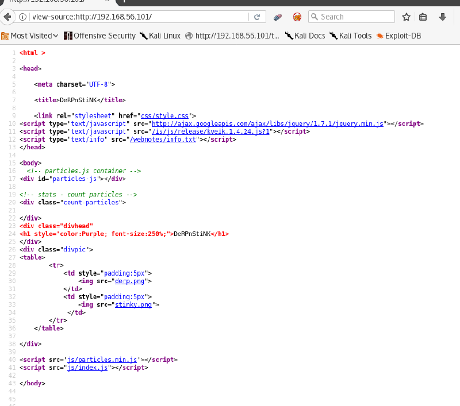Click inside the Search box
The height and width of the screenshot is (406, 460).
(354, 17)
